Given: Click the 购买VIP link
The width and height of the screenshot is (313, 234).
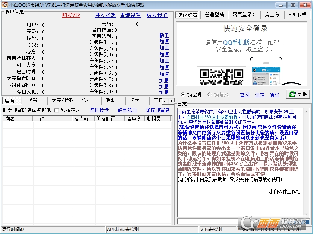Looking at the screenshot, I should (x=71, y=15).
